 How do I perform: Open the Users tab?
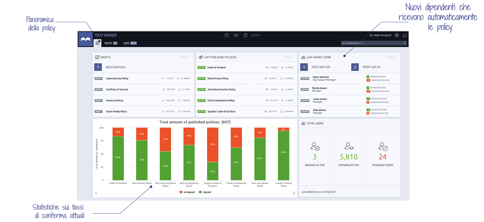pos(130,43)
